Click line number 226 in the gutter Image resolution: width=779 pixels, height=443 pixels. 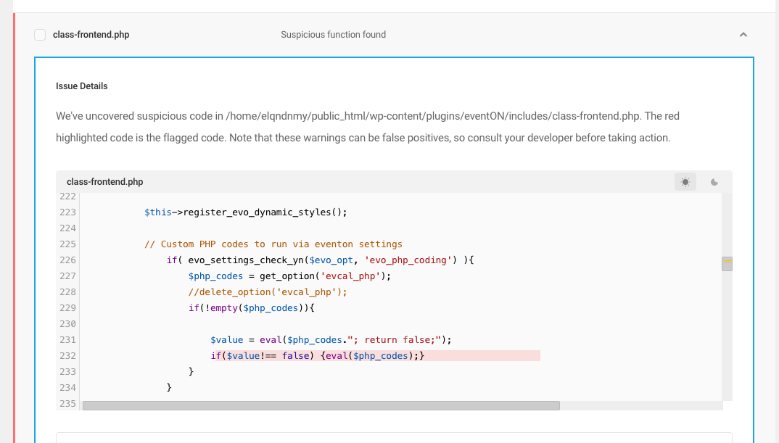(x=67, y=260)
